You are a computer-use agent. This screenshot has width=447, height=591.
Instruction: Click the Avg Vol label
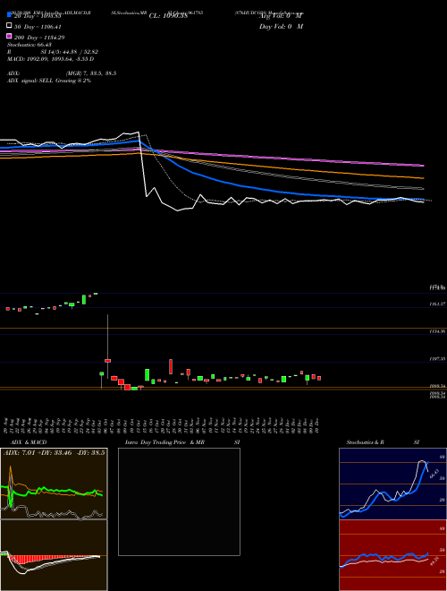click(x=281, y=16)
